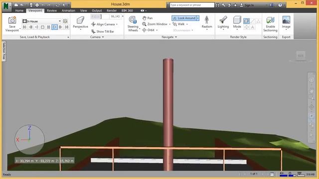319x179 pixels.
Task: Click the Print quick access icon
Action: point(37,5)
